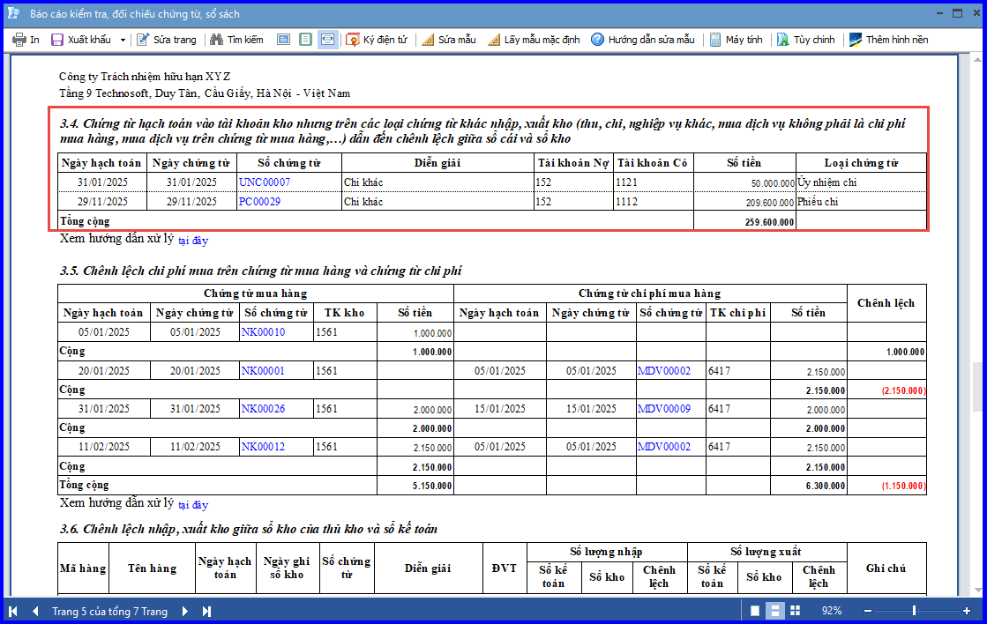Image resolution: width=987 pixels, height=624 pixels.
Task: Click the vertical scrollbar down arrow
Action: 978,590
